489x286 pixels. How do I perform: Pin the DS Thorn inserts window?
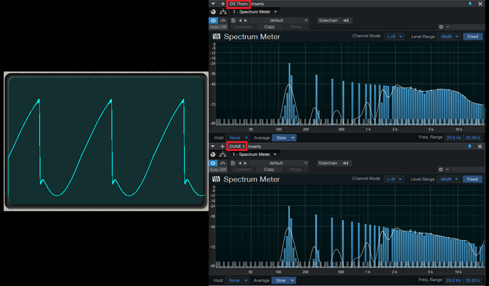tap(470, 4)
